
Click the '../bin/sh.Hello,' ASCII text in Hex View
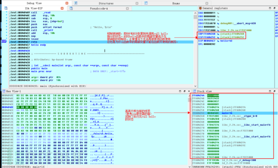tap(102, 134)
